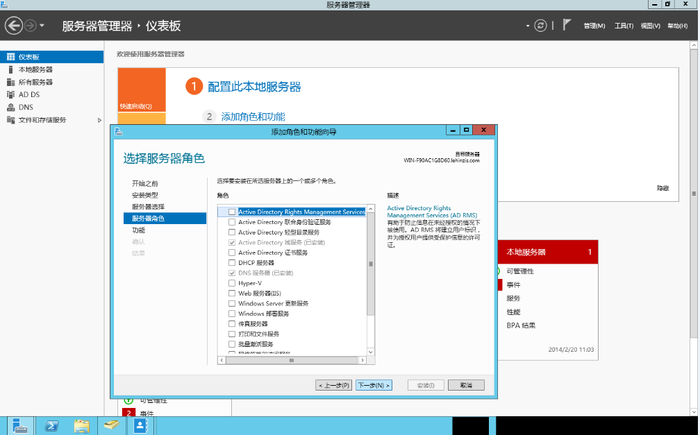The height and width of the screenshot is (435, 700).
Task: Check Windows Server 更新服务 role
Action: (x=232, y=303)
